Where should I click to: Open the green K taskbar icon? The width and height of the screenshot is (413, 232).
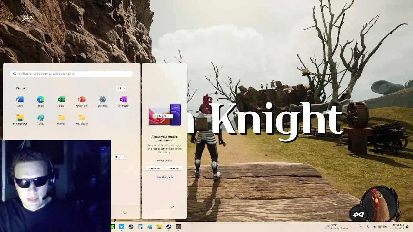pyautogui.click(x=113, y=227)
